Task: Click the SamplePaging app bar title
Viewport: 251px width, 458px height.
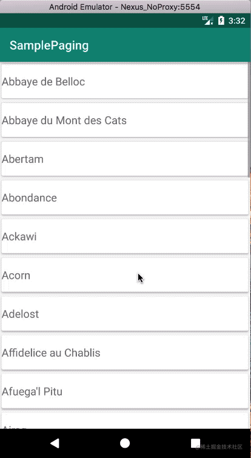Action: [x=49, y=45]
